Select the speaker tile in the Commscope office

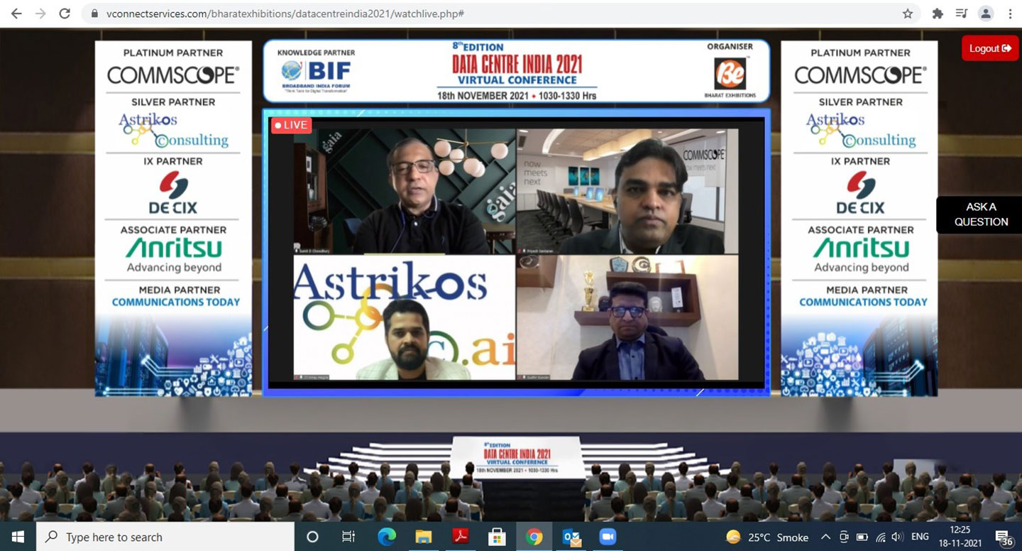click(x=627, y=192)
